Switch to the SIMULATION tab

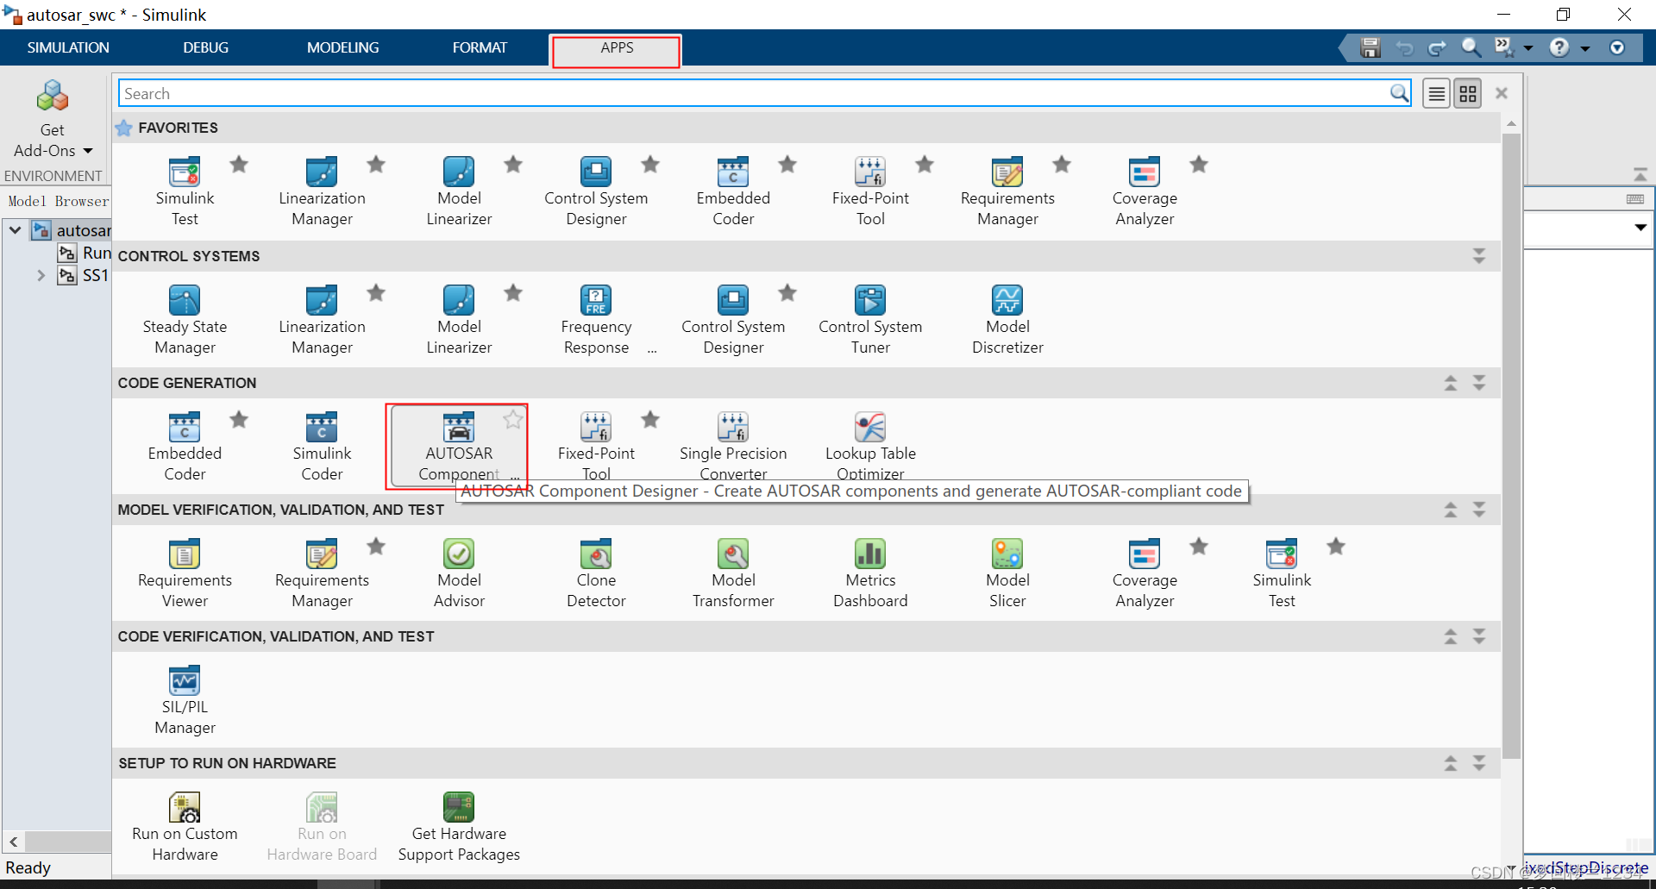click(x=68, y=47)
